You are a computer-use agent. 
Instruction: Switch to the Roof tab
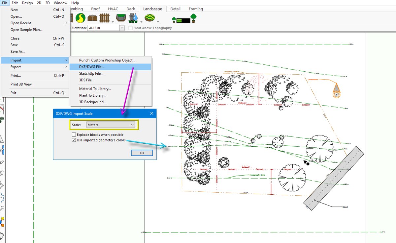(95, 9)
